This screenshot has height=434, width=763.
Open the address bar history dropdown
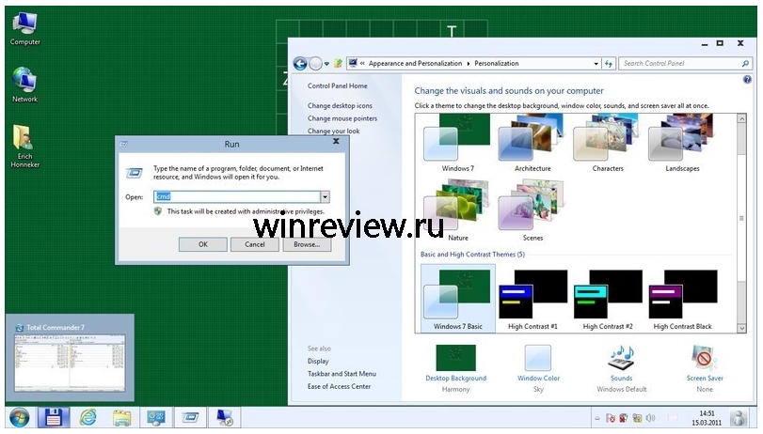[x=596, y=64]
